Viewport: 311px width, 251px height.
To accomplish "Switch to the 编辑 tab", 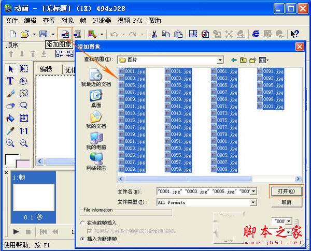I will [46, 69].
